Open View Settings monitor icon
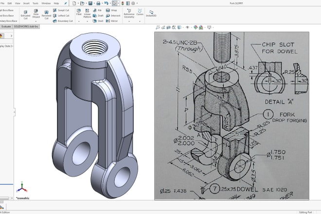Viewport: 321px width, 214px height. [209, 27]
